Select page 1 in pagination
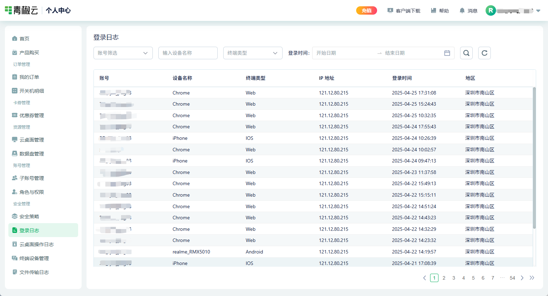 (434, 278)
